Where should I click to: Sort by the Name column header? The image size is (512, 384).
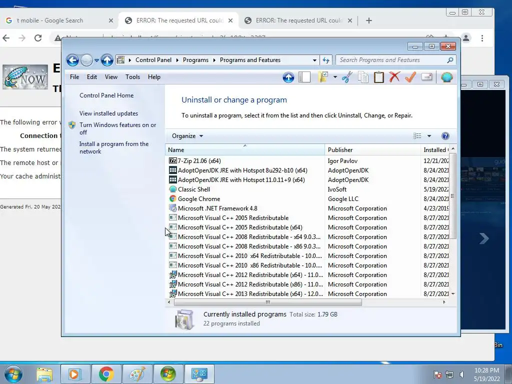tap(245, 150)
